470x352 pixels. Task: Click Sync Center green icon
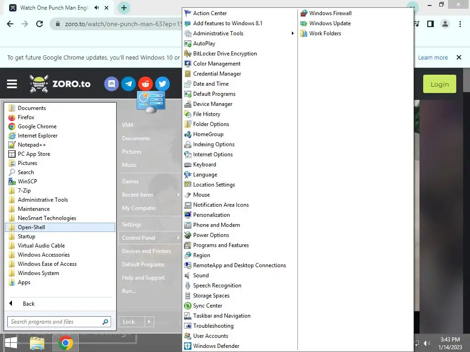(x=188, y=306)
